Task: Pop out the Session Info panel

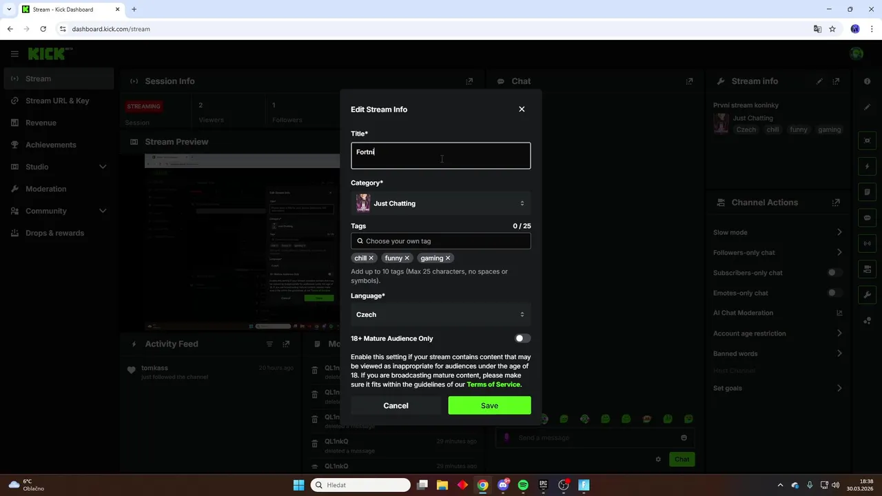Action: (x=469, y=81)
